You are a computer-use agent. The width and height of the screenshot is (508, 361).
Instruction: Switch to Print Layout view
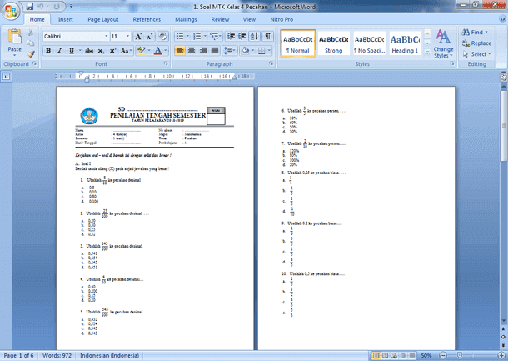coord(376,355)
